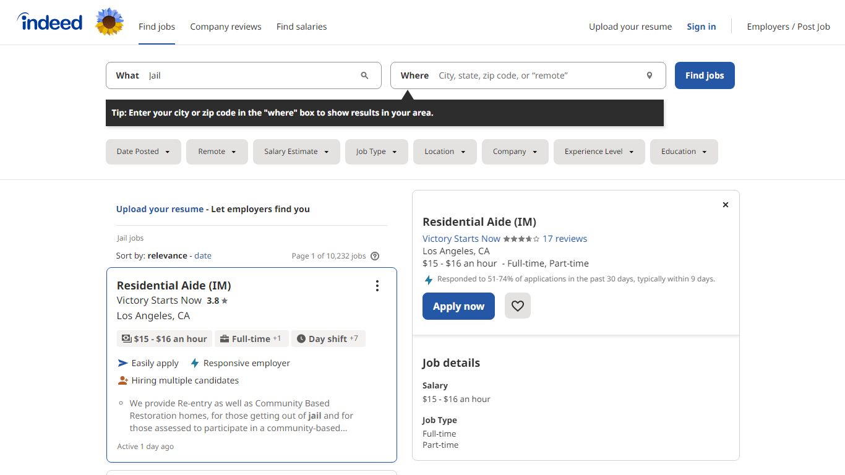
Task: Click the 'Hiring multiple candidates' text
Action: point(185,380)
